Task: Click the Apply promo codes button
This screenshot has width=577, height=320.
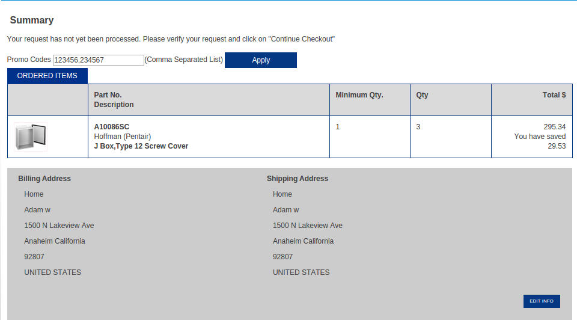Action: pyautogui.click(x=260, y=60)
